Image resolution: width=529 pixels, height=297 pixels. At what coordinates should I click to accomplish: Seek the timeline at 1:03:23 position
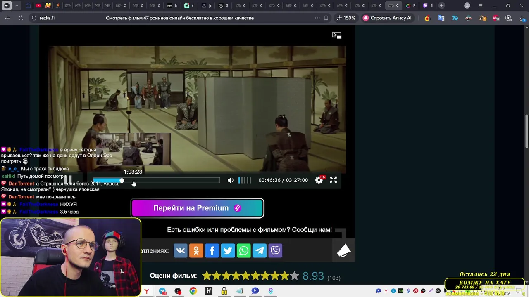point(133,180)
